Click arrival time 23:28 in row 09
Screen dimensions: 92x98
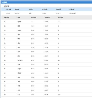[33, 56]
